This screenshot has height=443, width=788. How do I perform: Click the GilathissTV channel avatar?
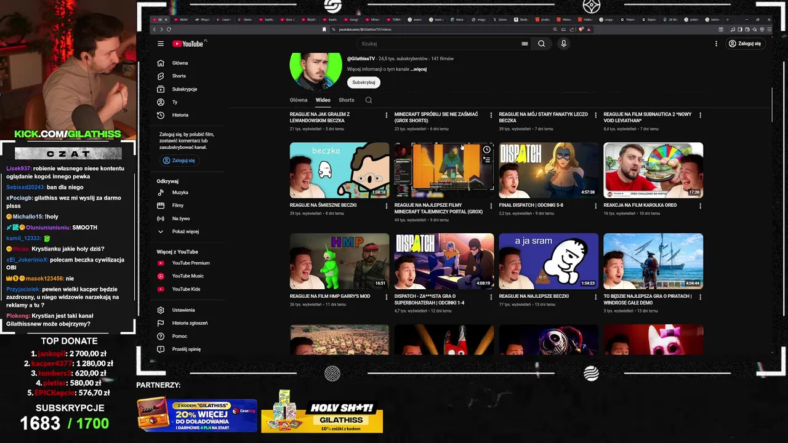point(316,71)
